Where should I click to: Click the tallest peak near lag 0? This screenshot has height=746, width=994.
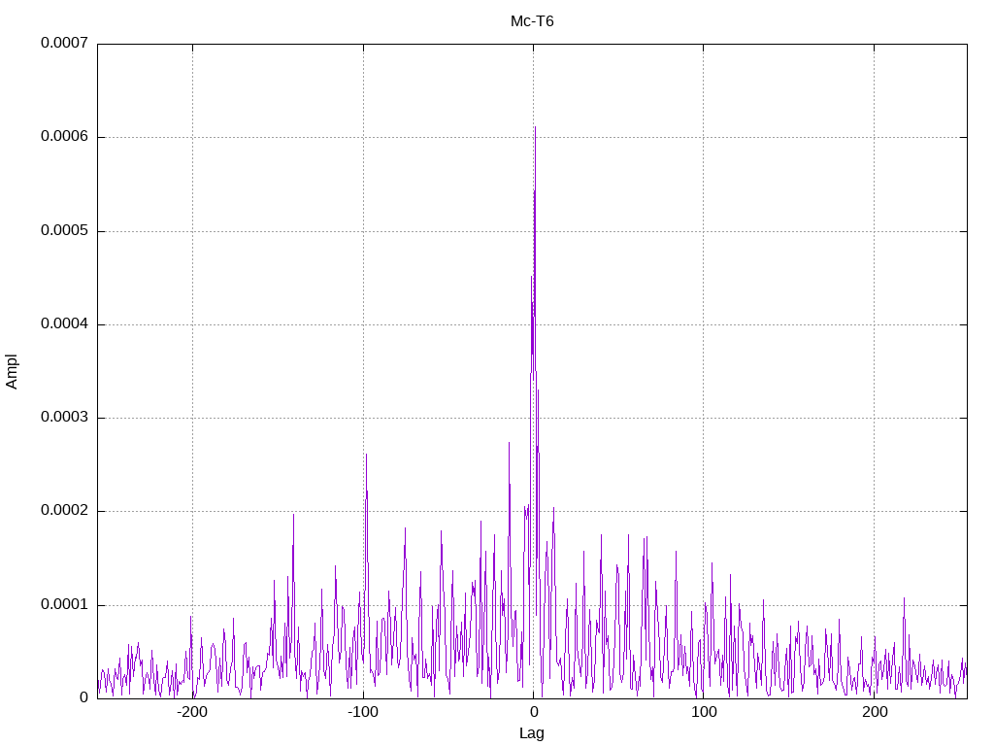[535, 129]
